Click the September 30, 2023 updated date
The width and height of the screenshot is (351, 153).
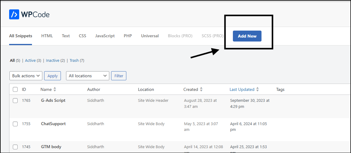[x=250, y=103]
